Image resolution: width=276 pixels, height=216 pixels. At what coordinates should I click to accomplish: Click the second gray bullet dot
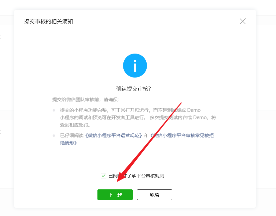coord(54,135)
